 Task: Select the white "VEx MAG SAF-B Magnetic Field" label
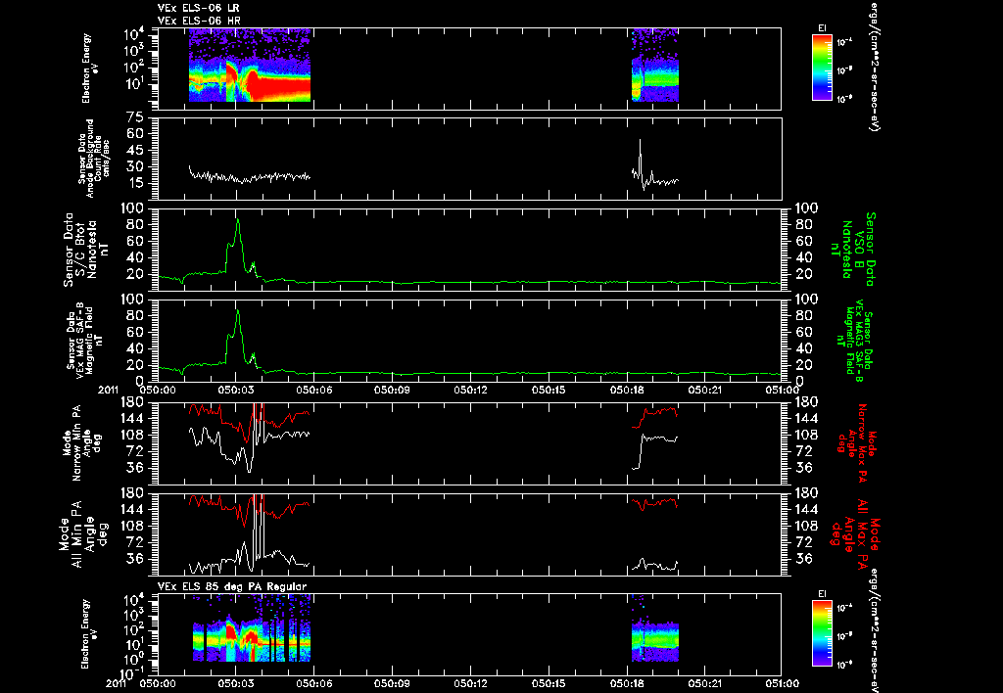point(84,340)
